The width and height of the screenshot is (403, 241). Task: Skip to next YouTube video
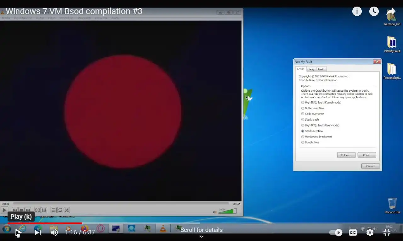(x=37, y=233)
